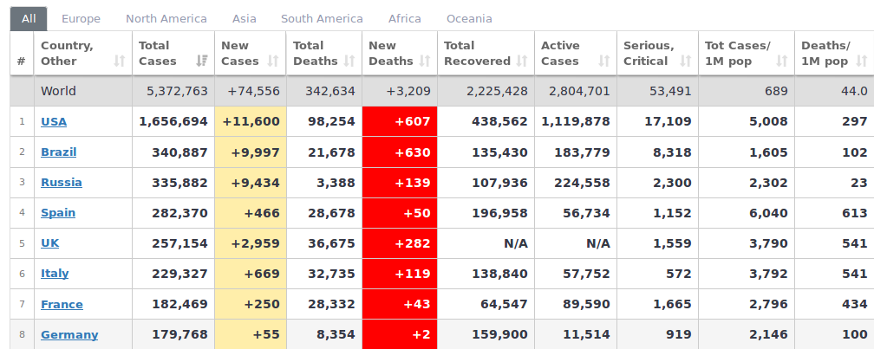Switch to Oceania tab
The width and height of the screenshot is (874, 349).
[x=469, y=19]
